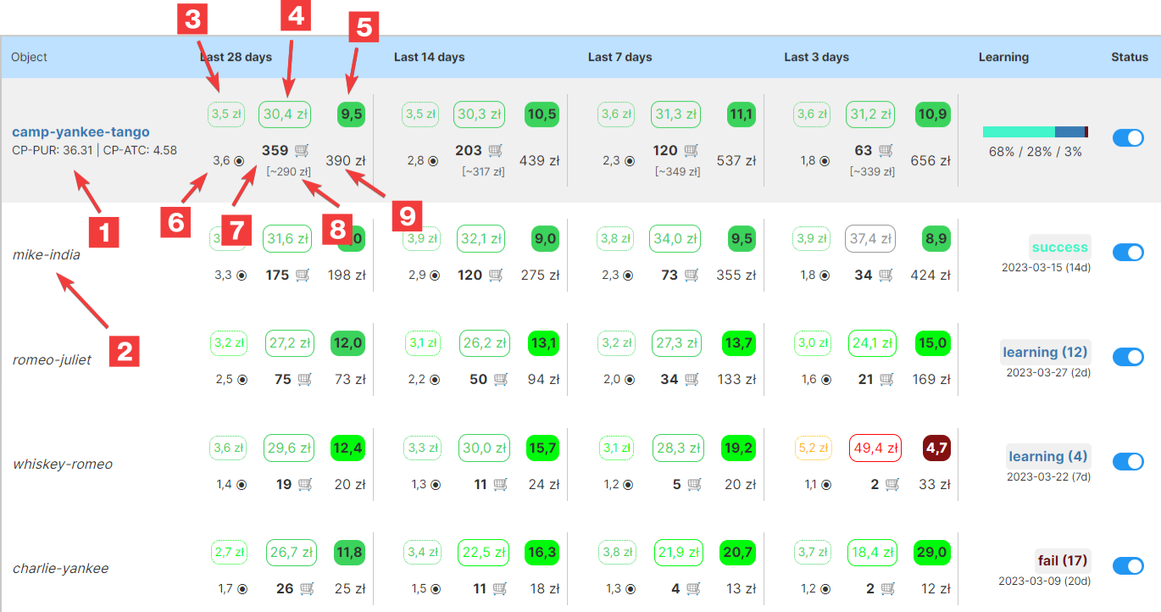The image size is (1161, 612).
Task: Click the fail (17) learning status badge
Action: pyautogui.click(x=1062, y=560)
